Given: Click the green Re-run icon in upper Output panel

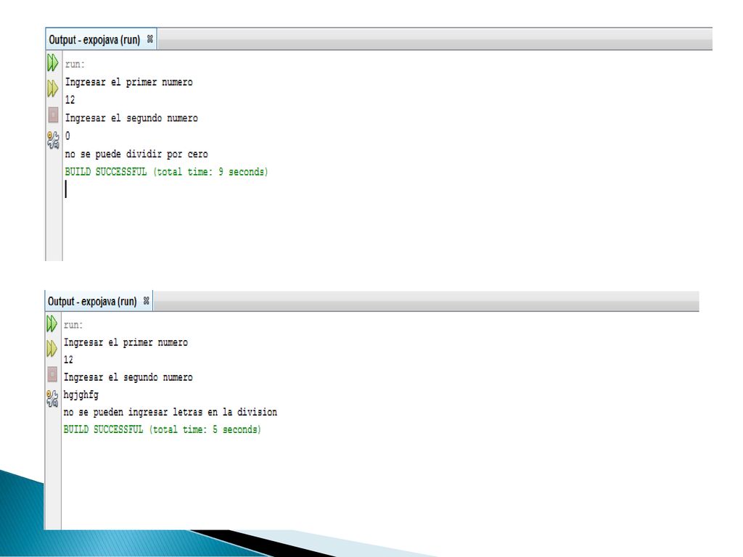Looking at the screenshot, I should pos(52,62).
